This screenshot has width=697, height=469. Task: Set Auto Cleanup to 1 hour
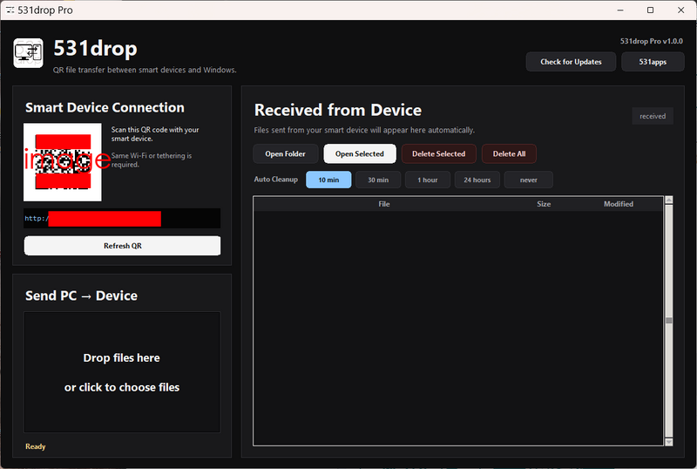[428, 180]
